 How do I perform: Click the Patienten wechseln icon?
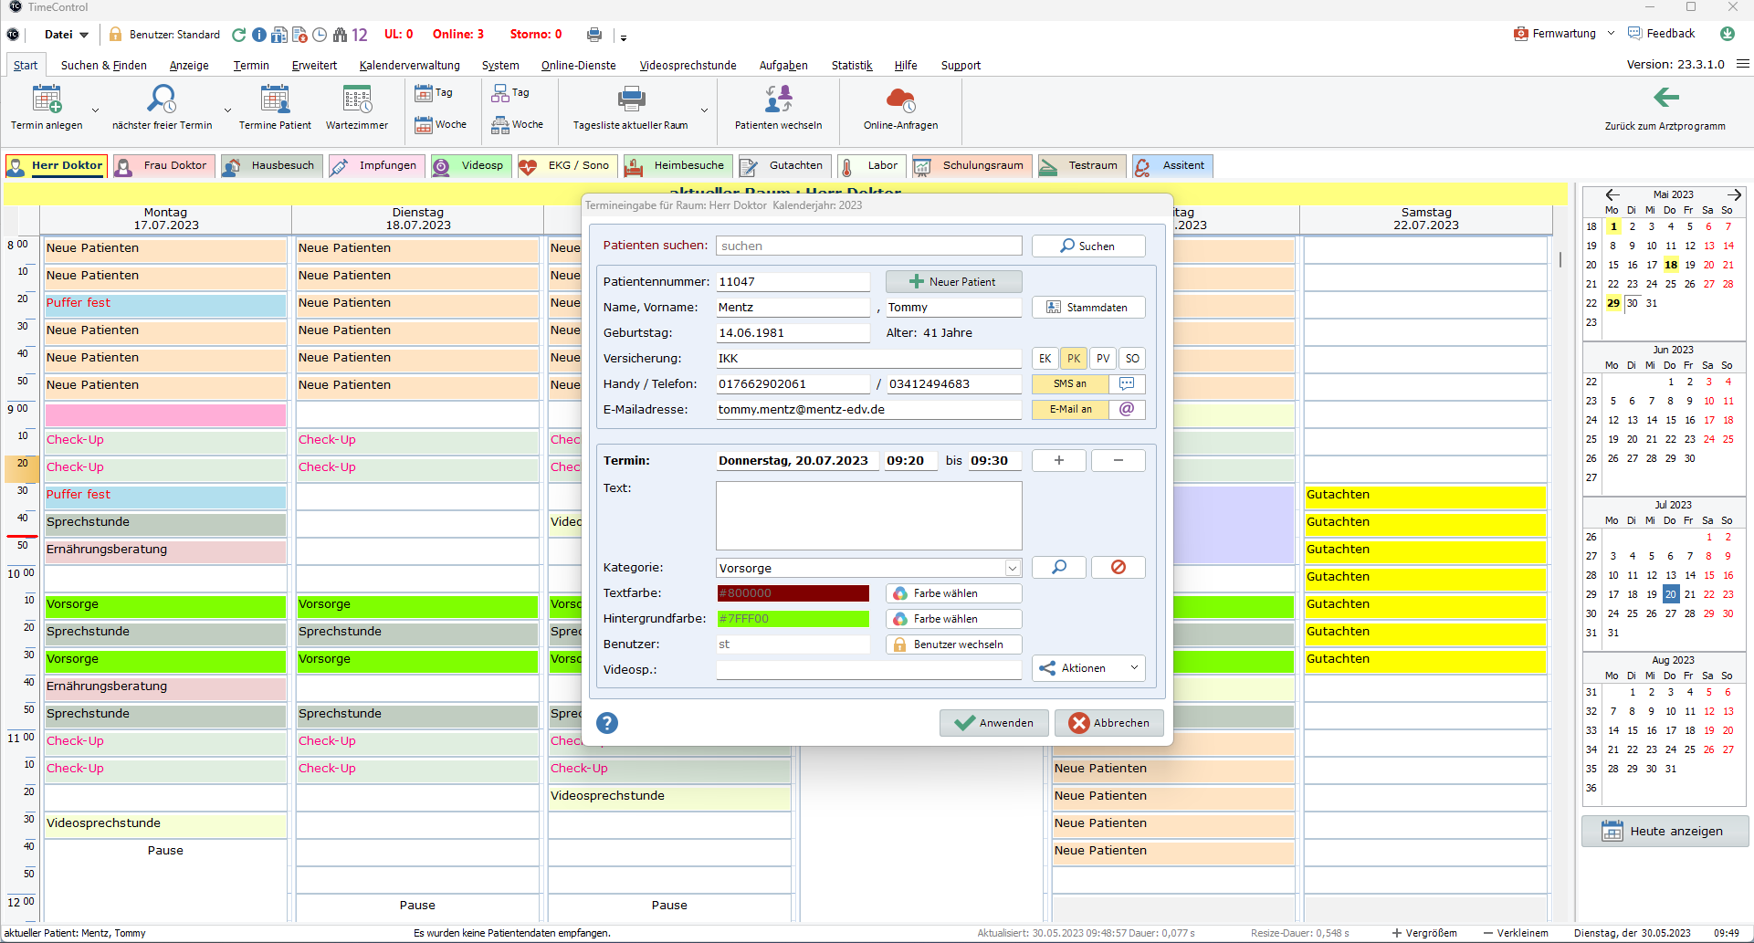click(x=778, y=99)
